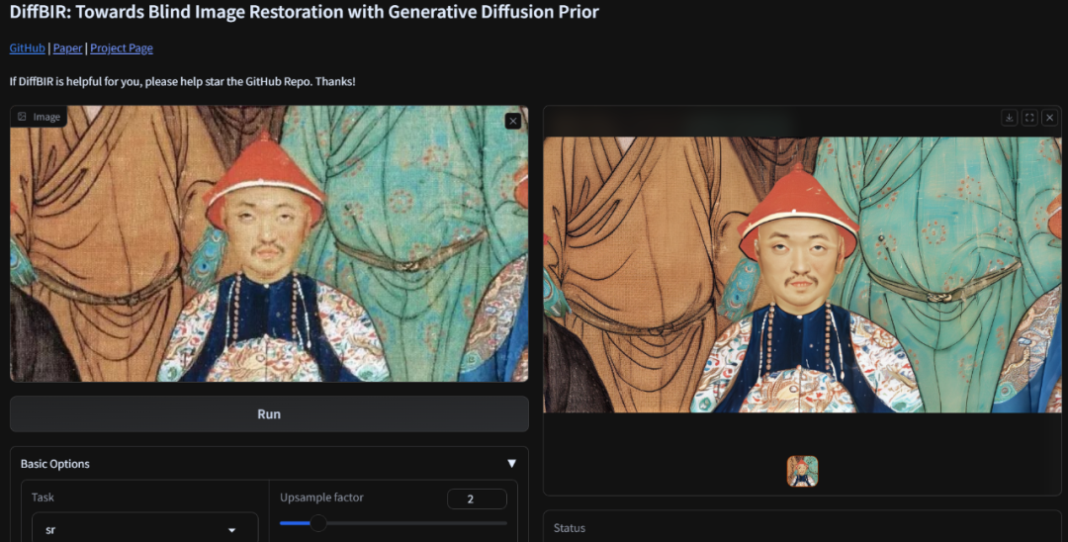Download the output image
This screenshot has height=542, width=1068.
pos(1010,118)
